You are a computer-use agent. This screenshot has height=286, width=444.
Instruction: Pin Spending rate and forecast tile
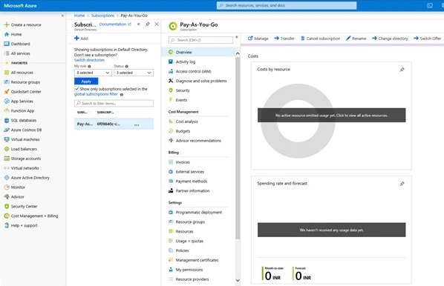402,184
